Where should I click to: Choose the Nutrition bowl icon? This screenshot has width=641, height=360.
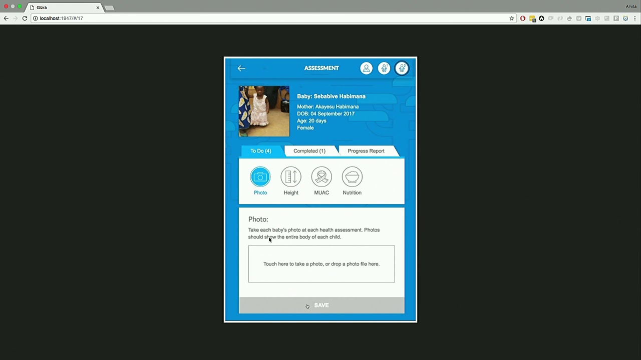[x=352, y=177]
